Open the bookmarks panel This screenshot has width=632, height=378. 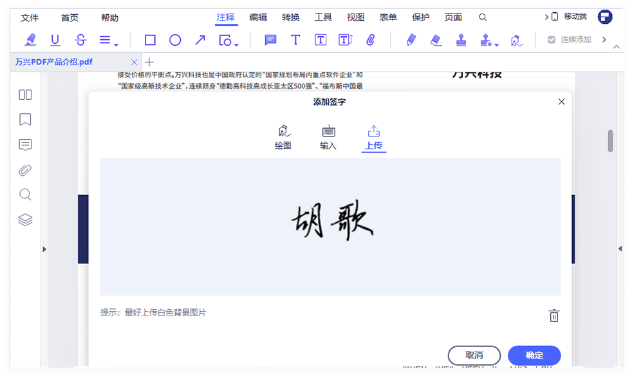click(x=25, y=119)
